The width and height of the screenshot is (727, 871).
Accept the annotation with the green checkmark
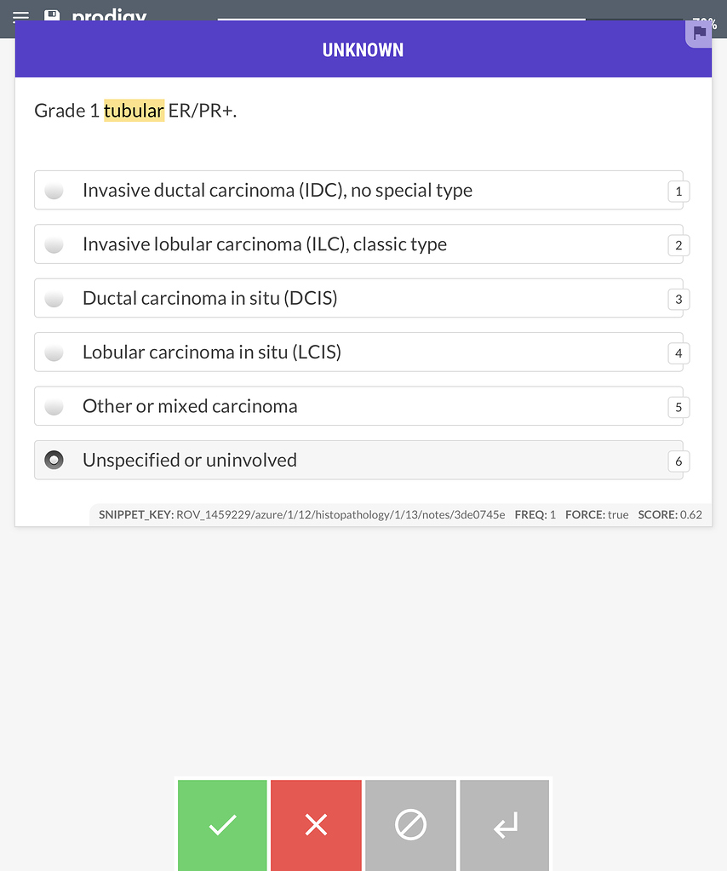point(221,824)
